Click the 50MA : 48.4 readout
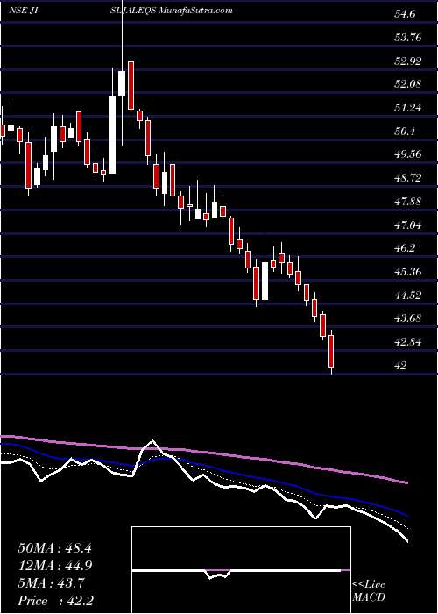 [54, 548]
